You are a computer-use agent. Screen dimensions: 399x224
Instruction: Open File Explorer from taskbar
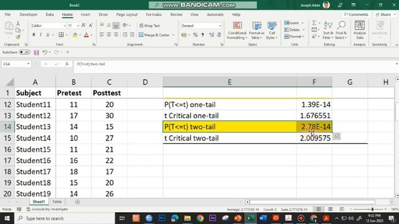click(188, 218)
